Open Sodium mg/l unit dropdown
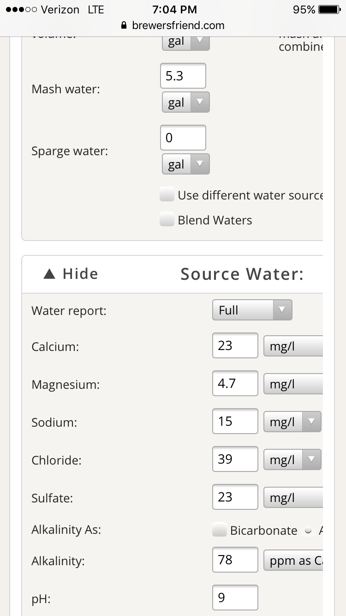This screenshot has width=346, height=616. (x=292, y=422)
